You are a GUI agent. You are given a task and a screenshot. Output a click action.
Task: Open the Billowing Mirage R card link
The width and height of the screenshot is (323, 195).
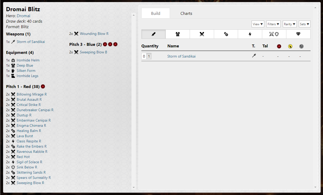pyautogui.click(x=32, y=94)
